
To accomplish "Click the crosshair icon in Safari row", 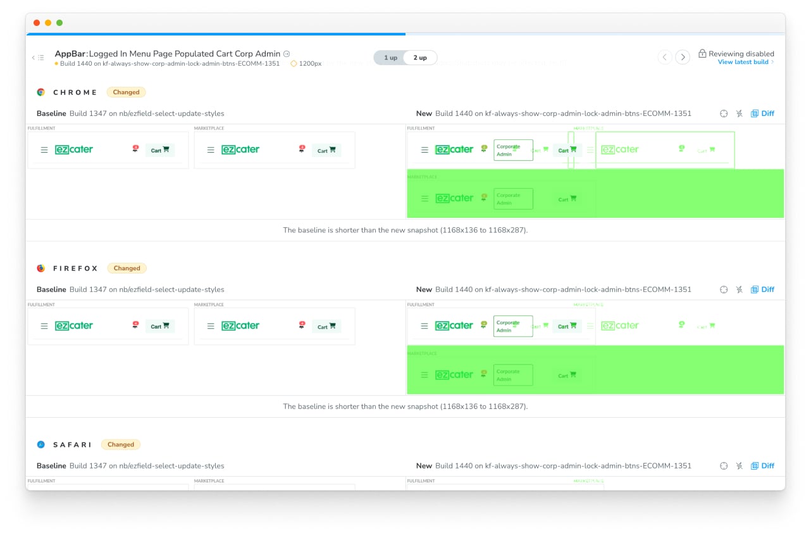I will [724, 466].
